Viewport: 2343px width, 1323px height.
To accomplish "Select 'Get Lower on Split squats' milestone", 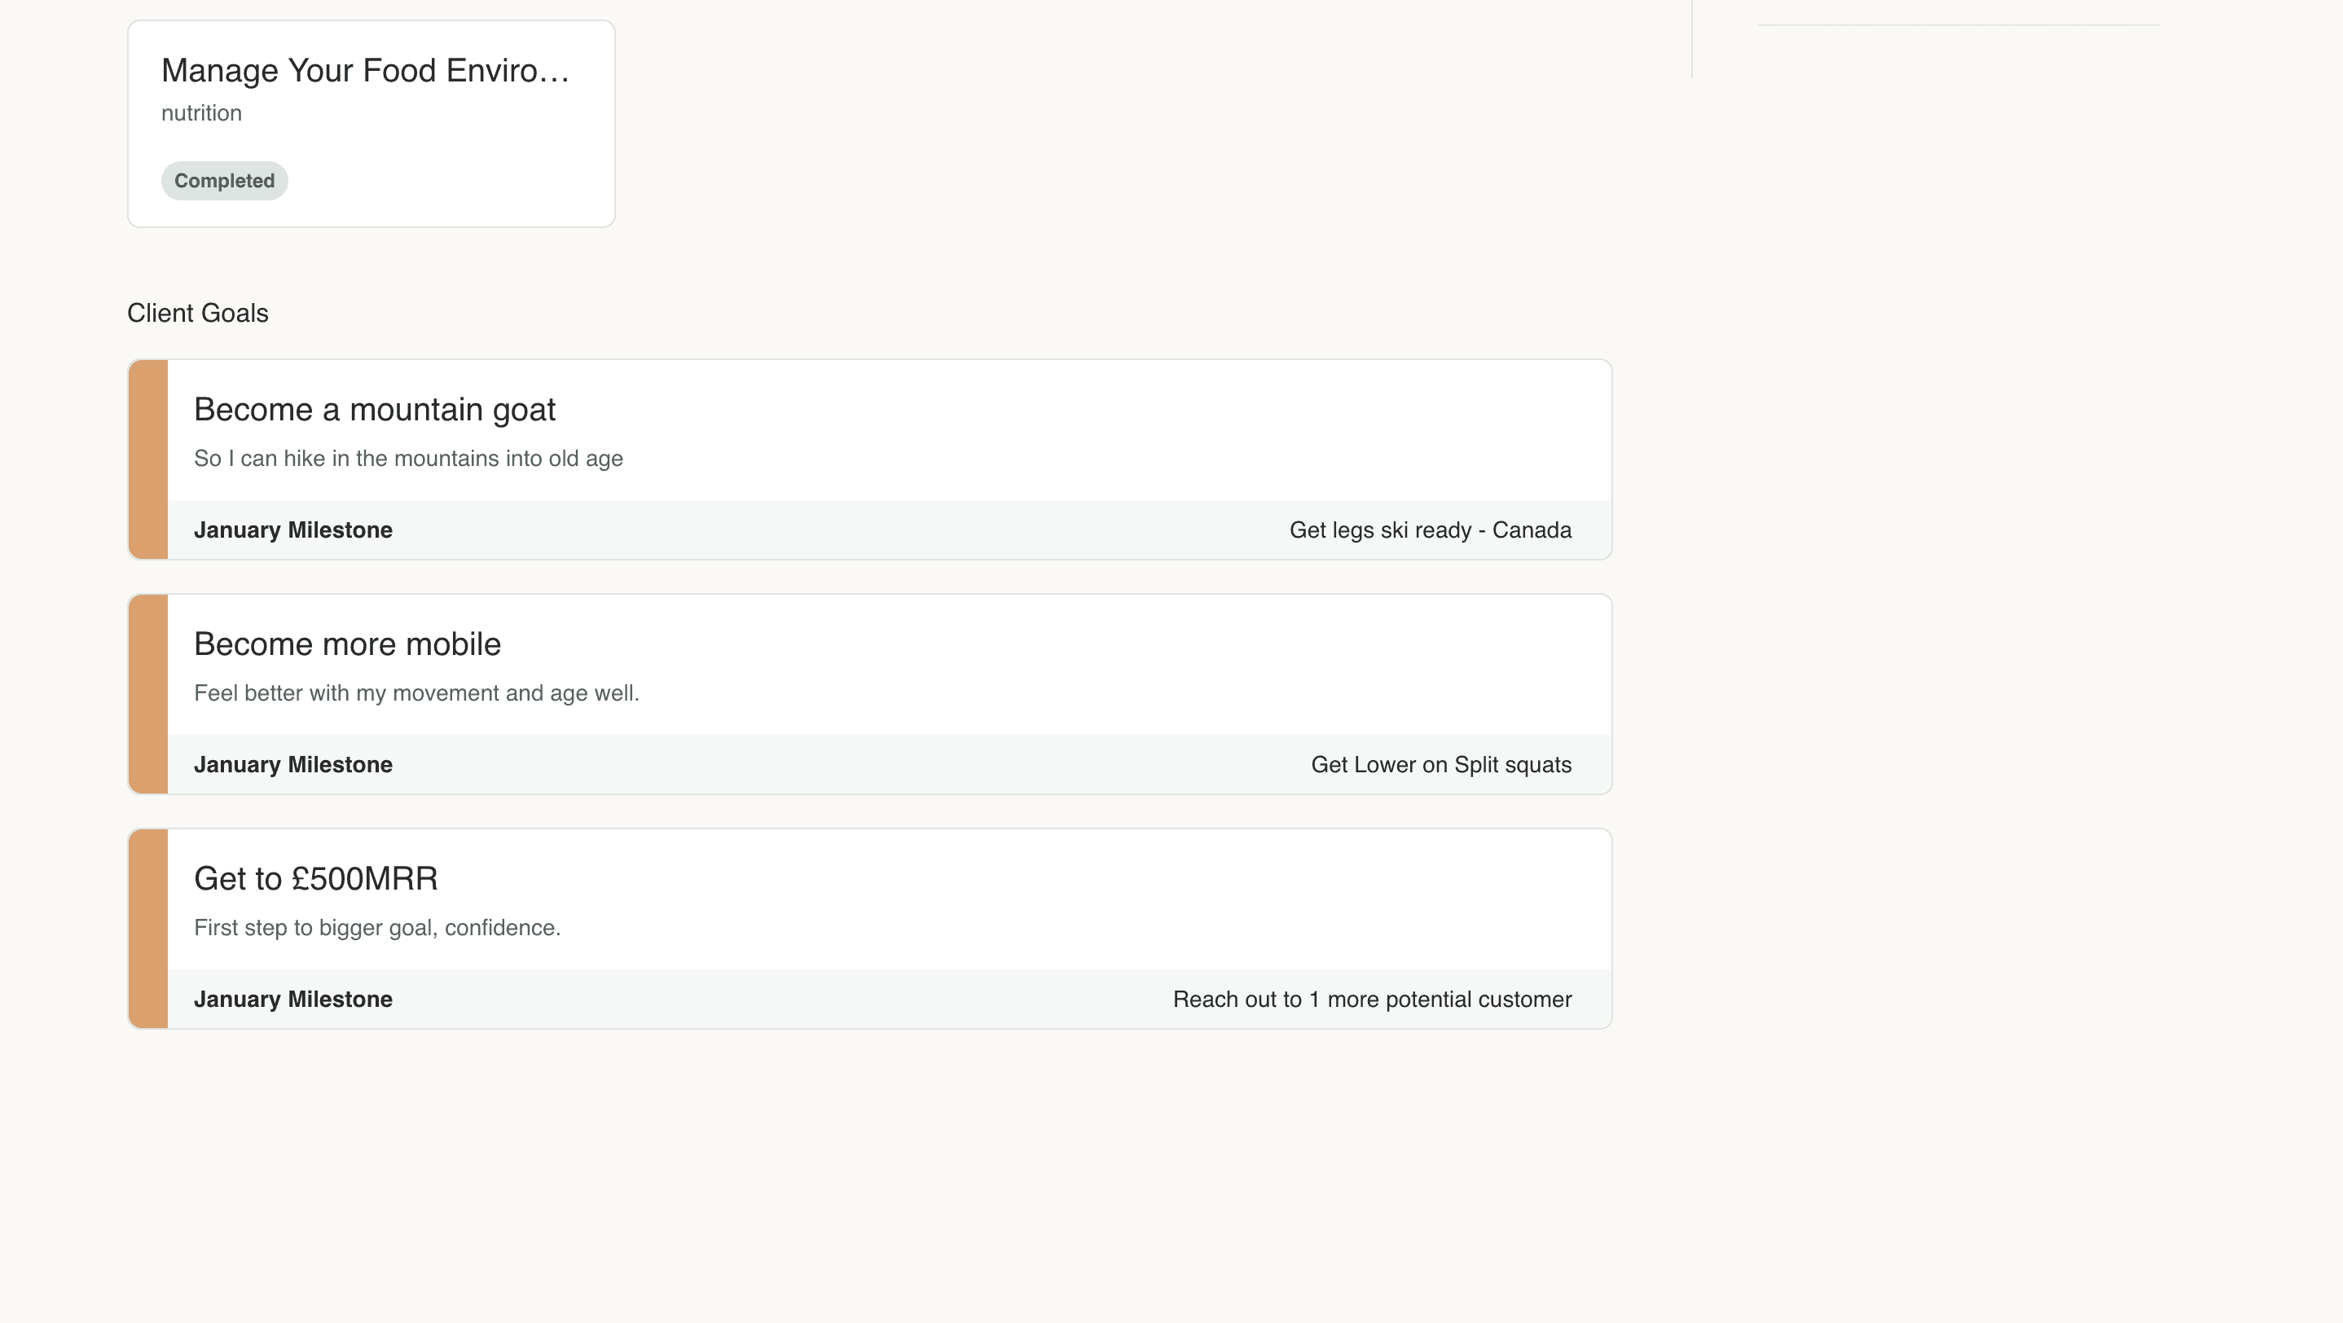I will (1440, 765).
